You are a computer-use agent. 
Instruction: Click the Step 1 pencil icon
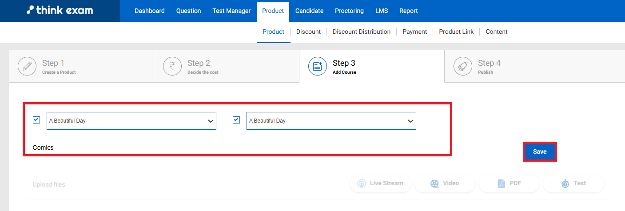27,66
